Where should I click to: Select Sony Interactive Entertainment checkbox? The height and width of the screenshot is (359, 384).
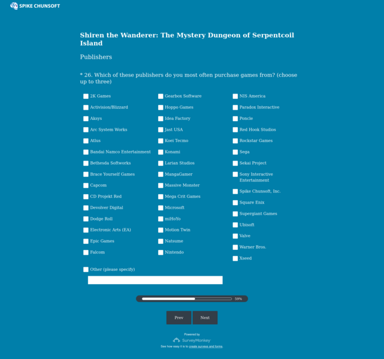point(235,174)
